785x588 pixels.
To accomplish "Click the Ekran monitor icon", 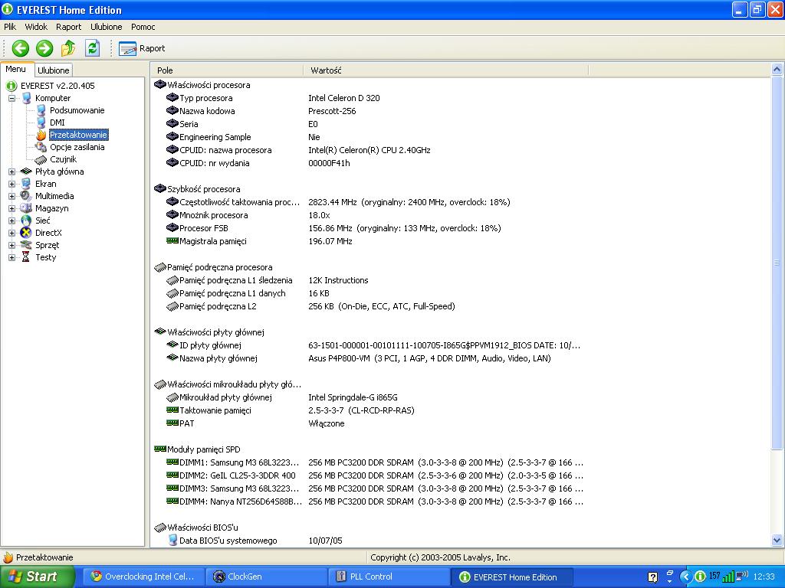I will coord(26,184).
